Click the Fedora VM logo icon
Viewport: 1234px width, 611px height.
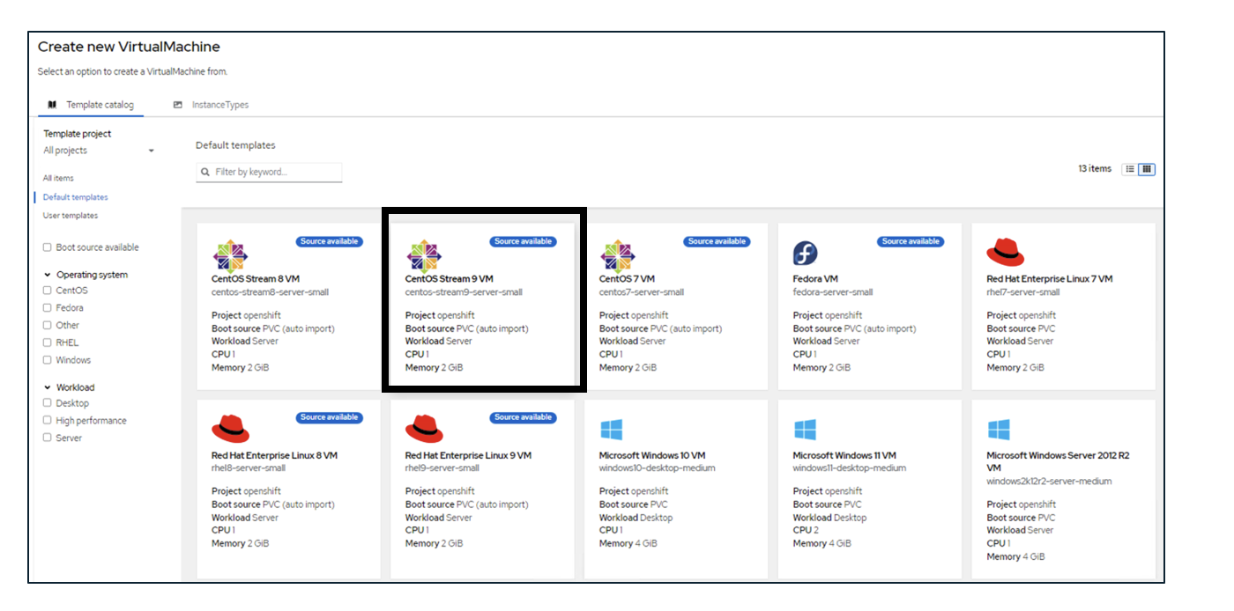pyautogui.click(x=806, y=254)
